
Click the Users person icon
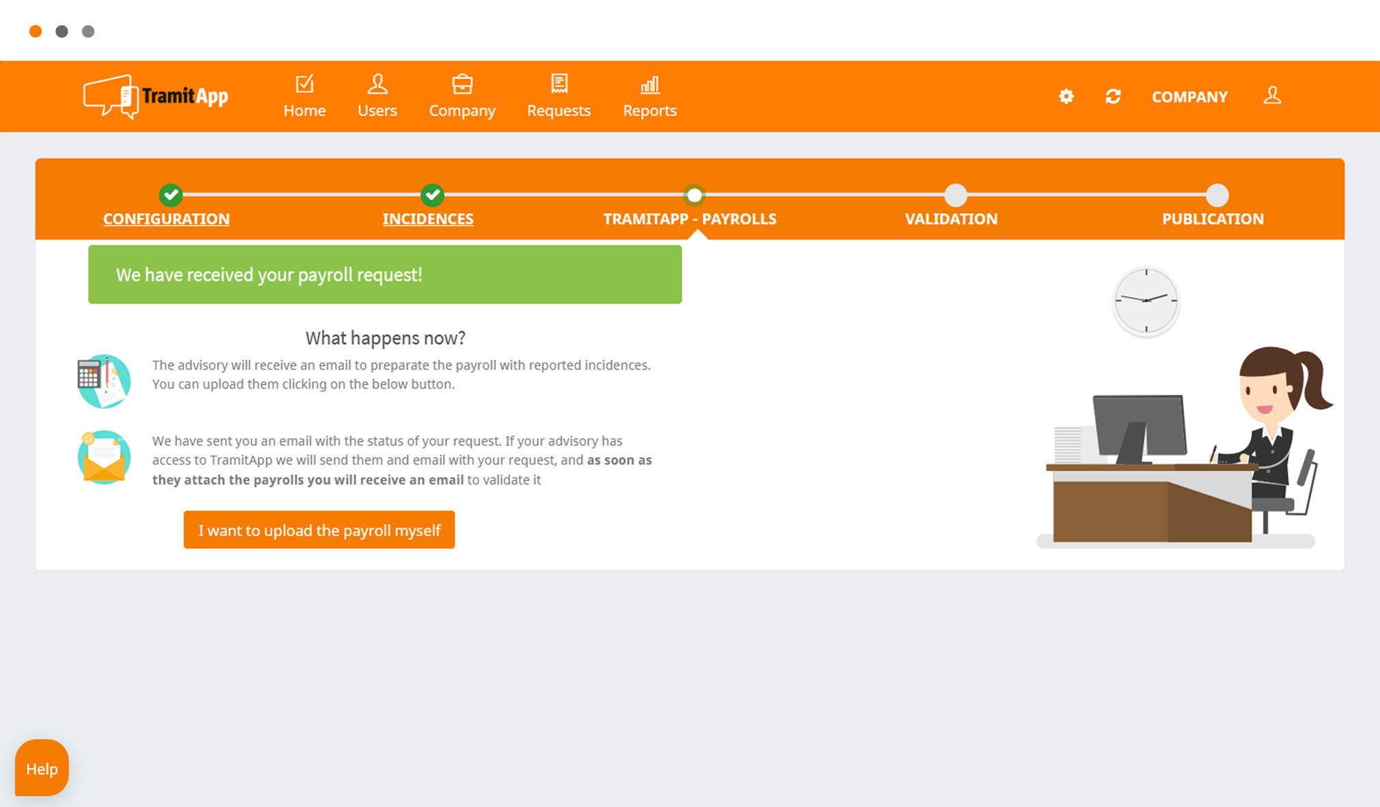[x=377, y=84]
